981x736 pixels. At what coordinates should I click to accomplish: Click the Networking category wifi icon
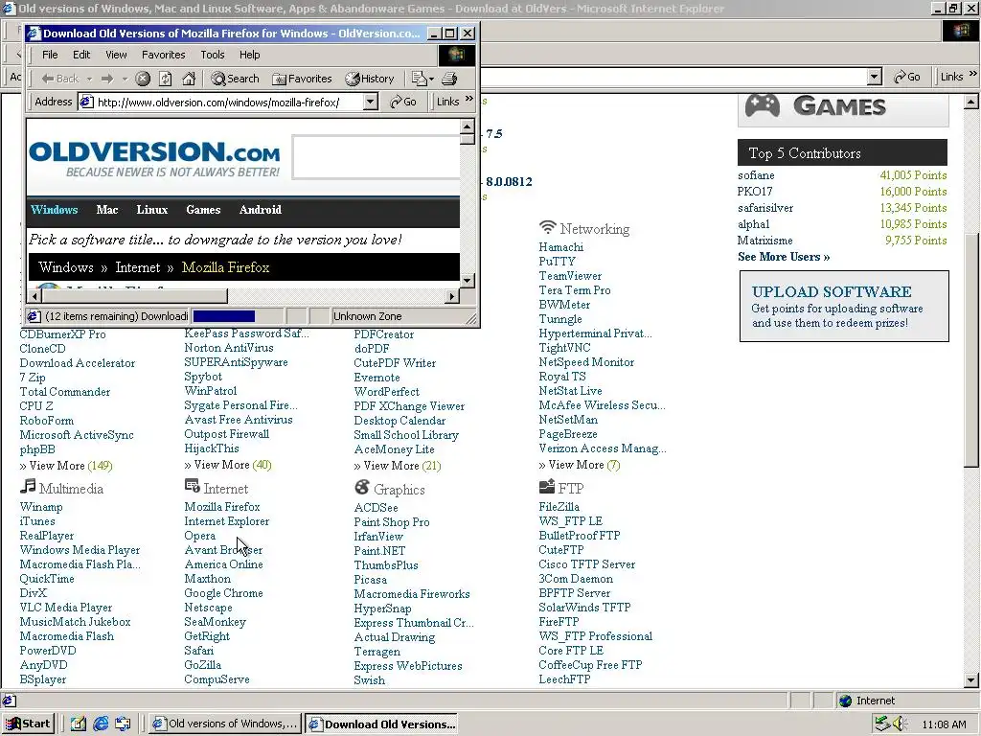tap(547, 226)
